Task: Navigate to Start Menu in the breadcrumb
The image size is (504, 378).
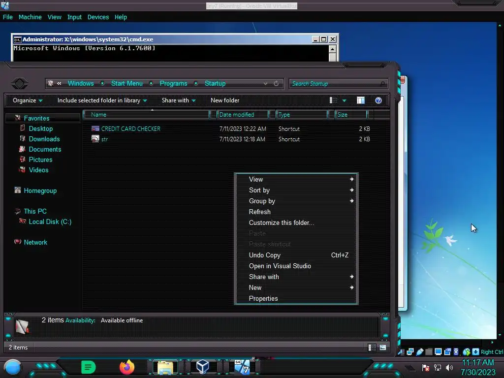Action: pos(126,84)
